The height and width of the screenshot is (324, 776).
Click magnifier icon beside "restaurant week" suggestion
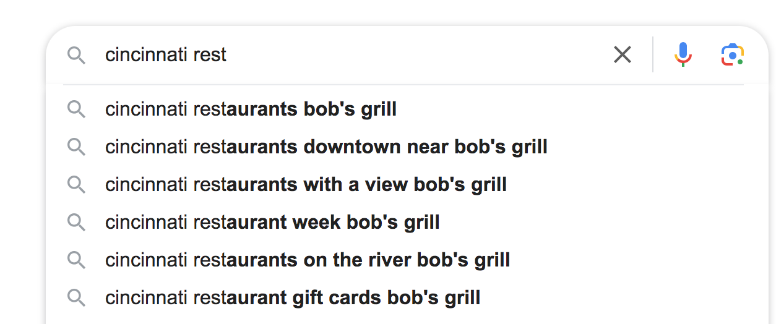(76, 222)
